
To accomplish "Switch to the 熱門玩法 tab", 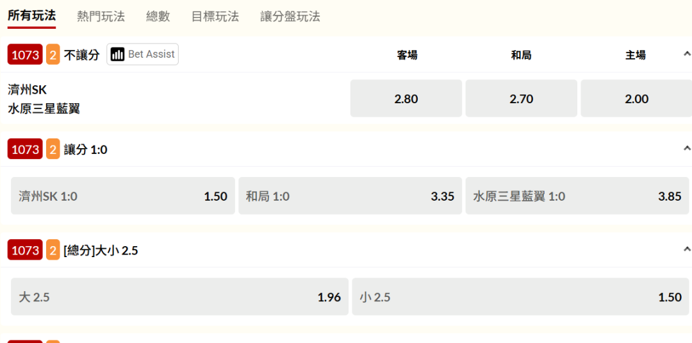I will (101, 17).
